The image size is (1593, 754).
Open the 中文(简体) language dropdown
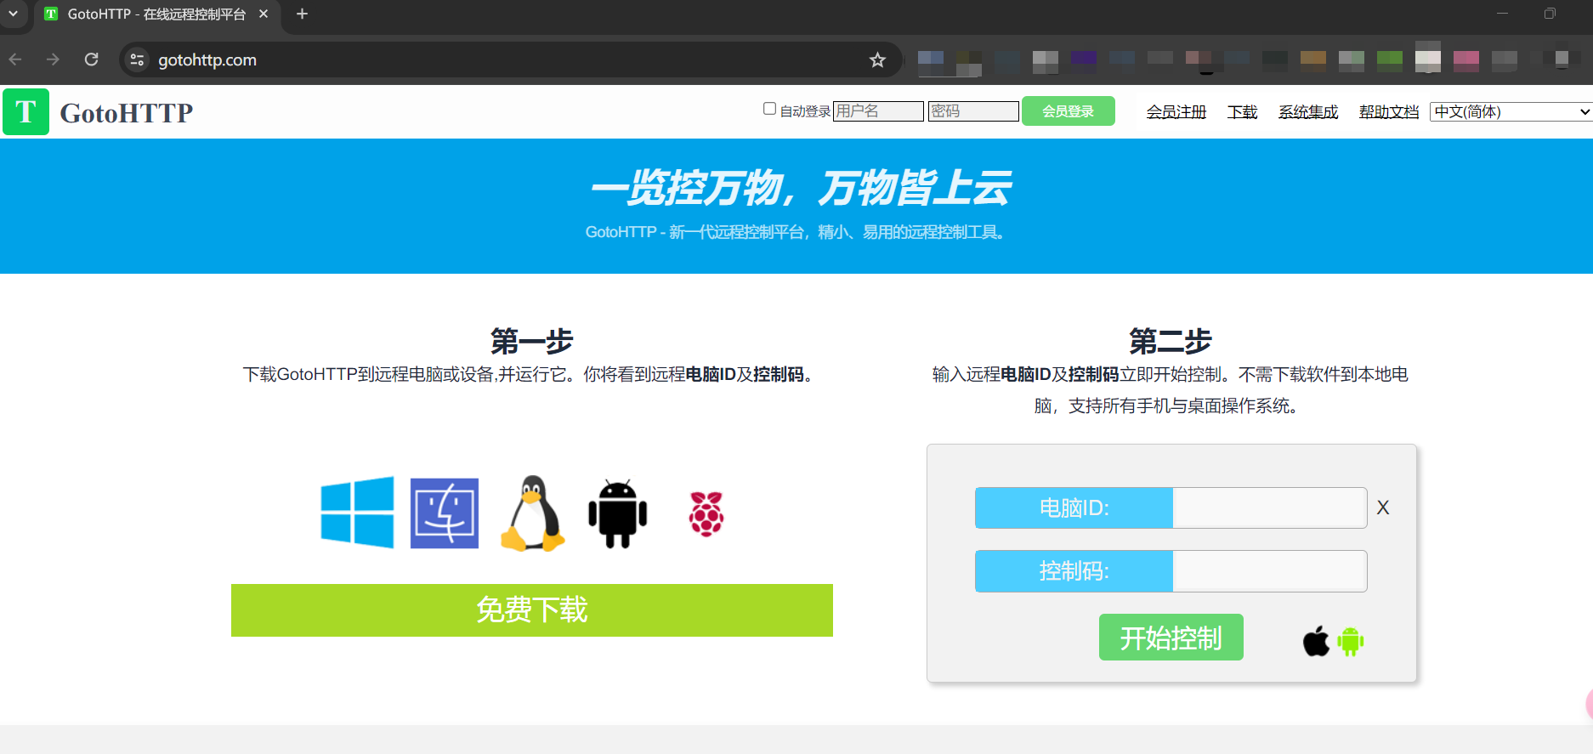pyautogui.click(x=1511, y=111)
